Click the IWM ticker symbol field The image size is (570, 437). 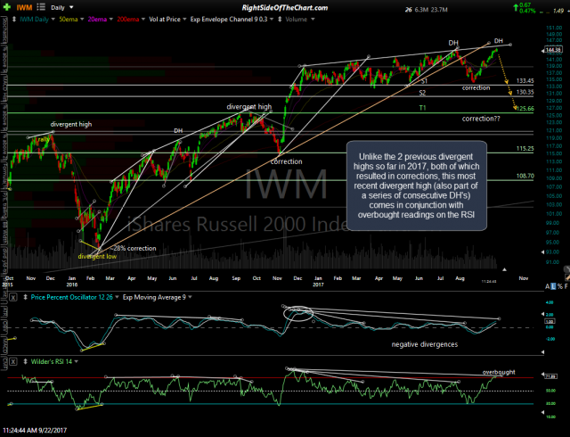pos(24,7)
